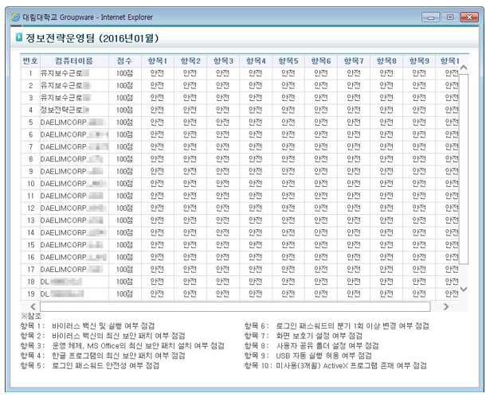Click row number 11 cell
Viewport: 486px width, 397px height.
click(x=30, y=196)
